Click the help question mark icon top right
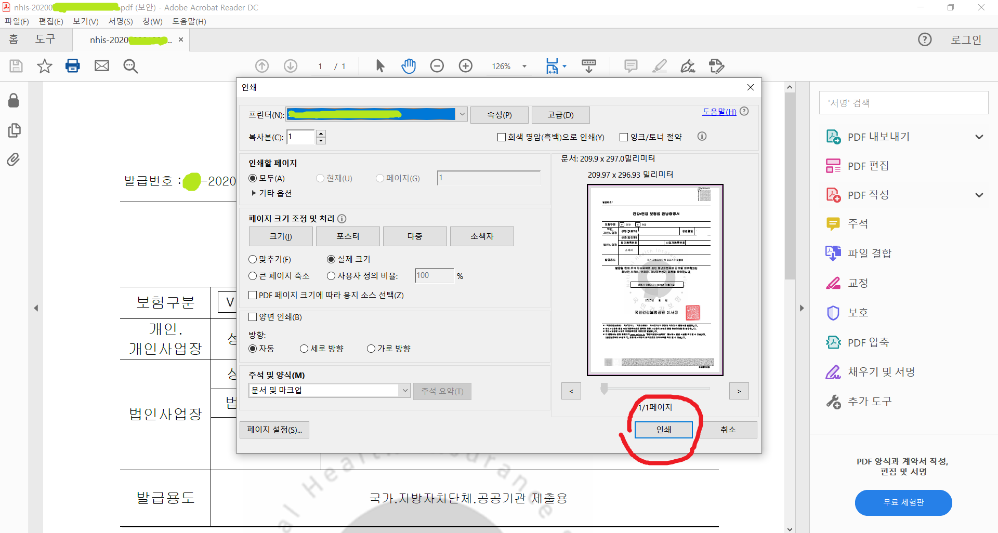The height and width of the screenshot is (533, 998). [925, 39]
